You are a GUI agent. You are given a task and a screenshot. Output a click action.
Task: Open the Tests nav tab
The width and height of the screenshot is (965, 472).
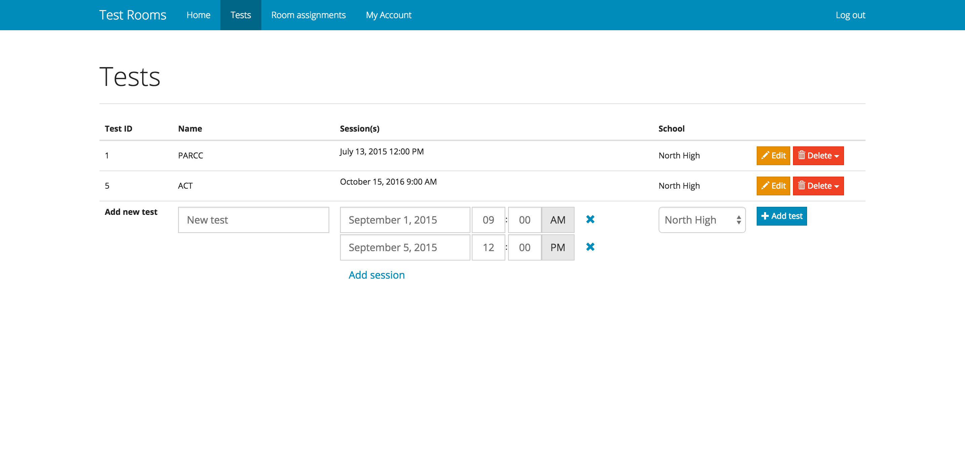pyautogui.click(x=241, y=15)
